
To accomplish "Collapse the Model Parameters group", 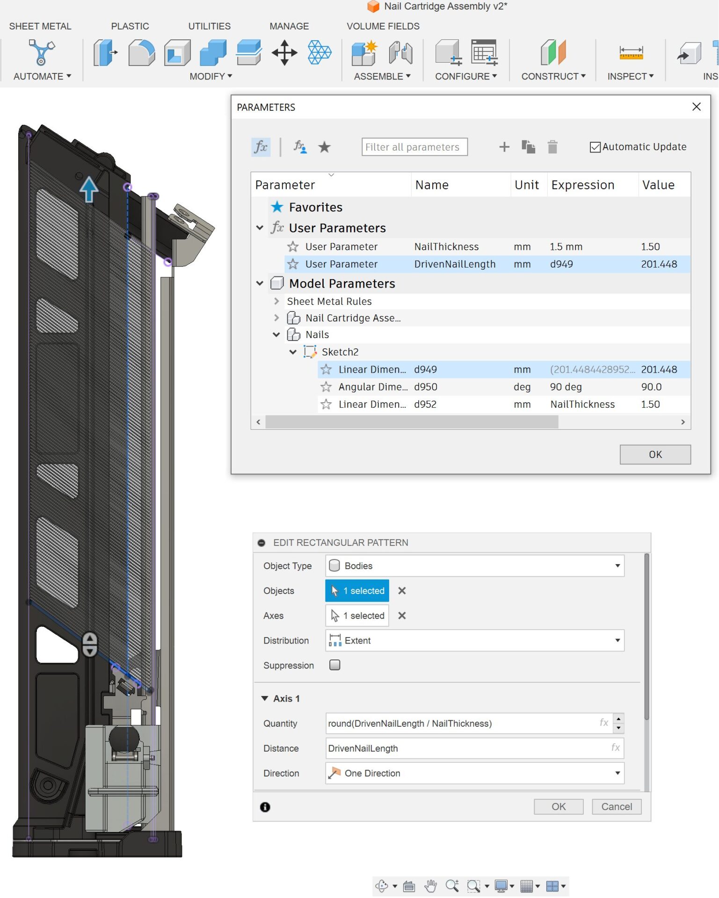I will tap(260, 283).
